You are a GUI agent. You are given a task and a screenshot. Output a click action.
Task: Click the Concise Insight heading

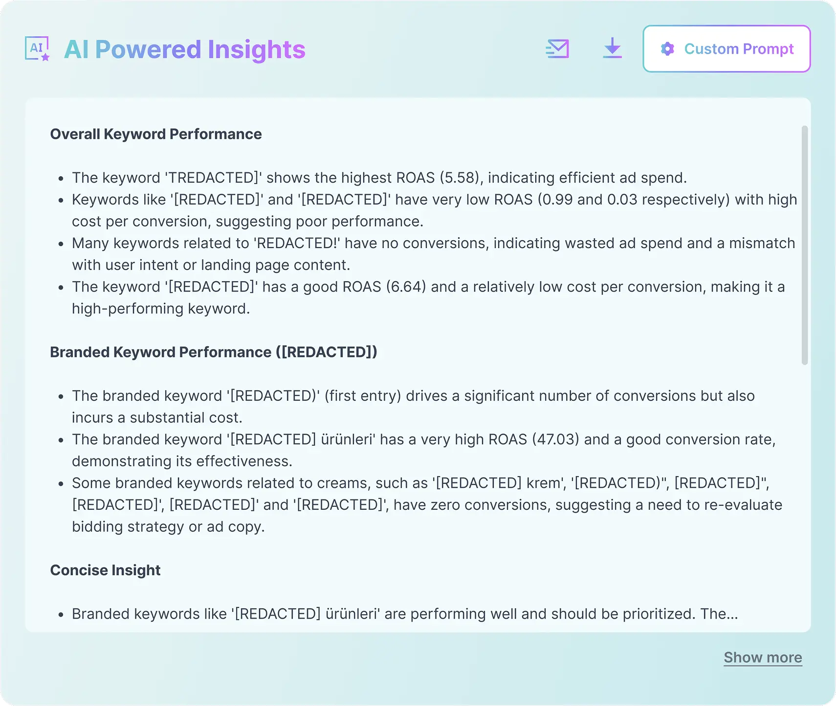pyautogui.click(x=105, y=570)
